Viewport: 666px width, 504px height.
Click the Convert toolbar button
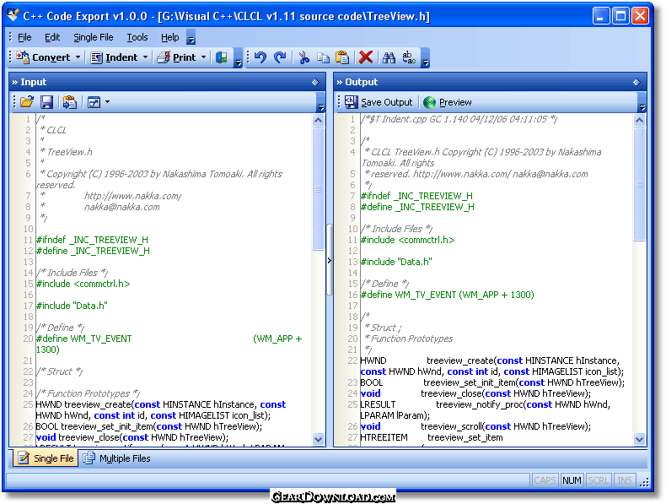[42, 57]
